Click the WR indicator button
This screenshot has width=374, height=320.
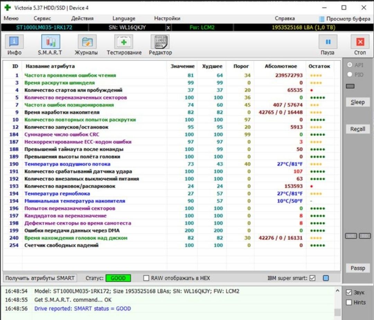click(351, 236)
